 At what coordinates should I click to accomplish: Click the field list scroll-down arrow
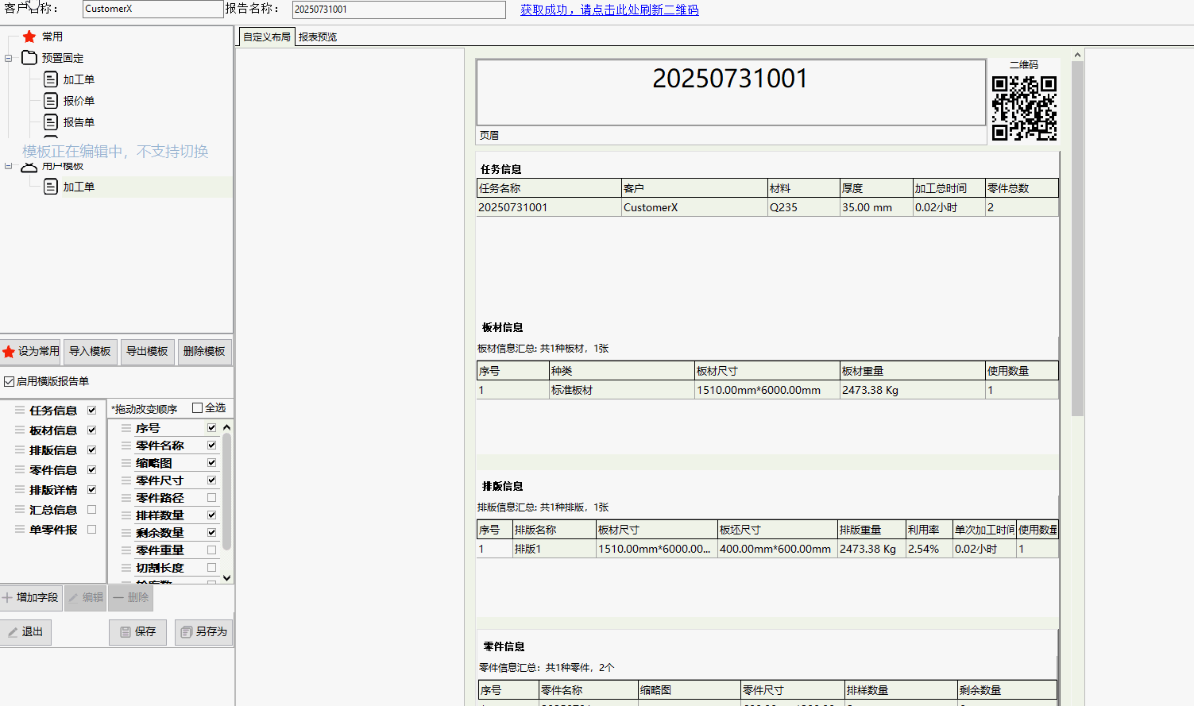coord(227,578)
